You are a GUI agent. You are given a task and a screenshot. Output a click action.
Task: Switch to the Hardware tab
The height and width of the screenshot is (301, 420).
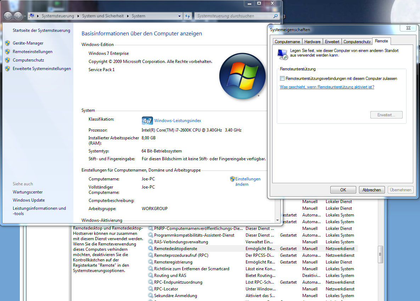pyautogui.click(x=312, y=42)
